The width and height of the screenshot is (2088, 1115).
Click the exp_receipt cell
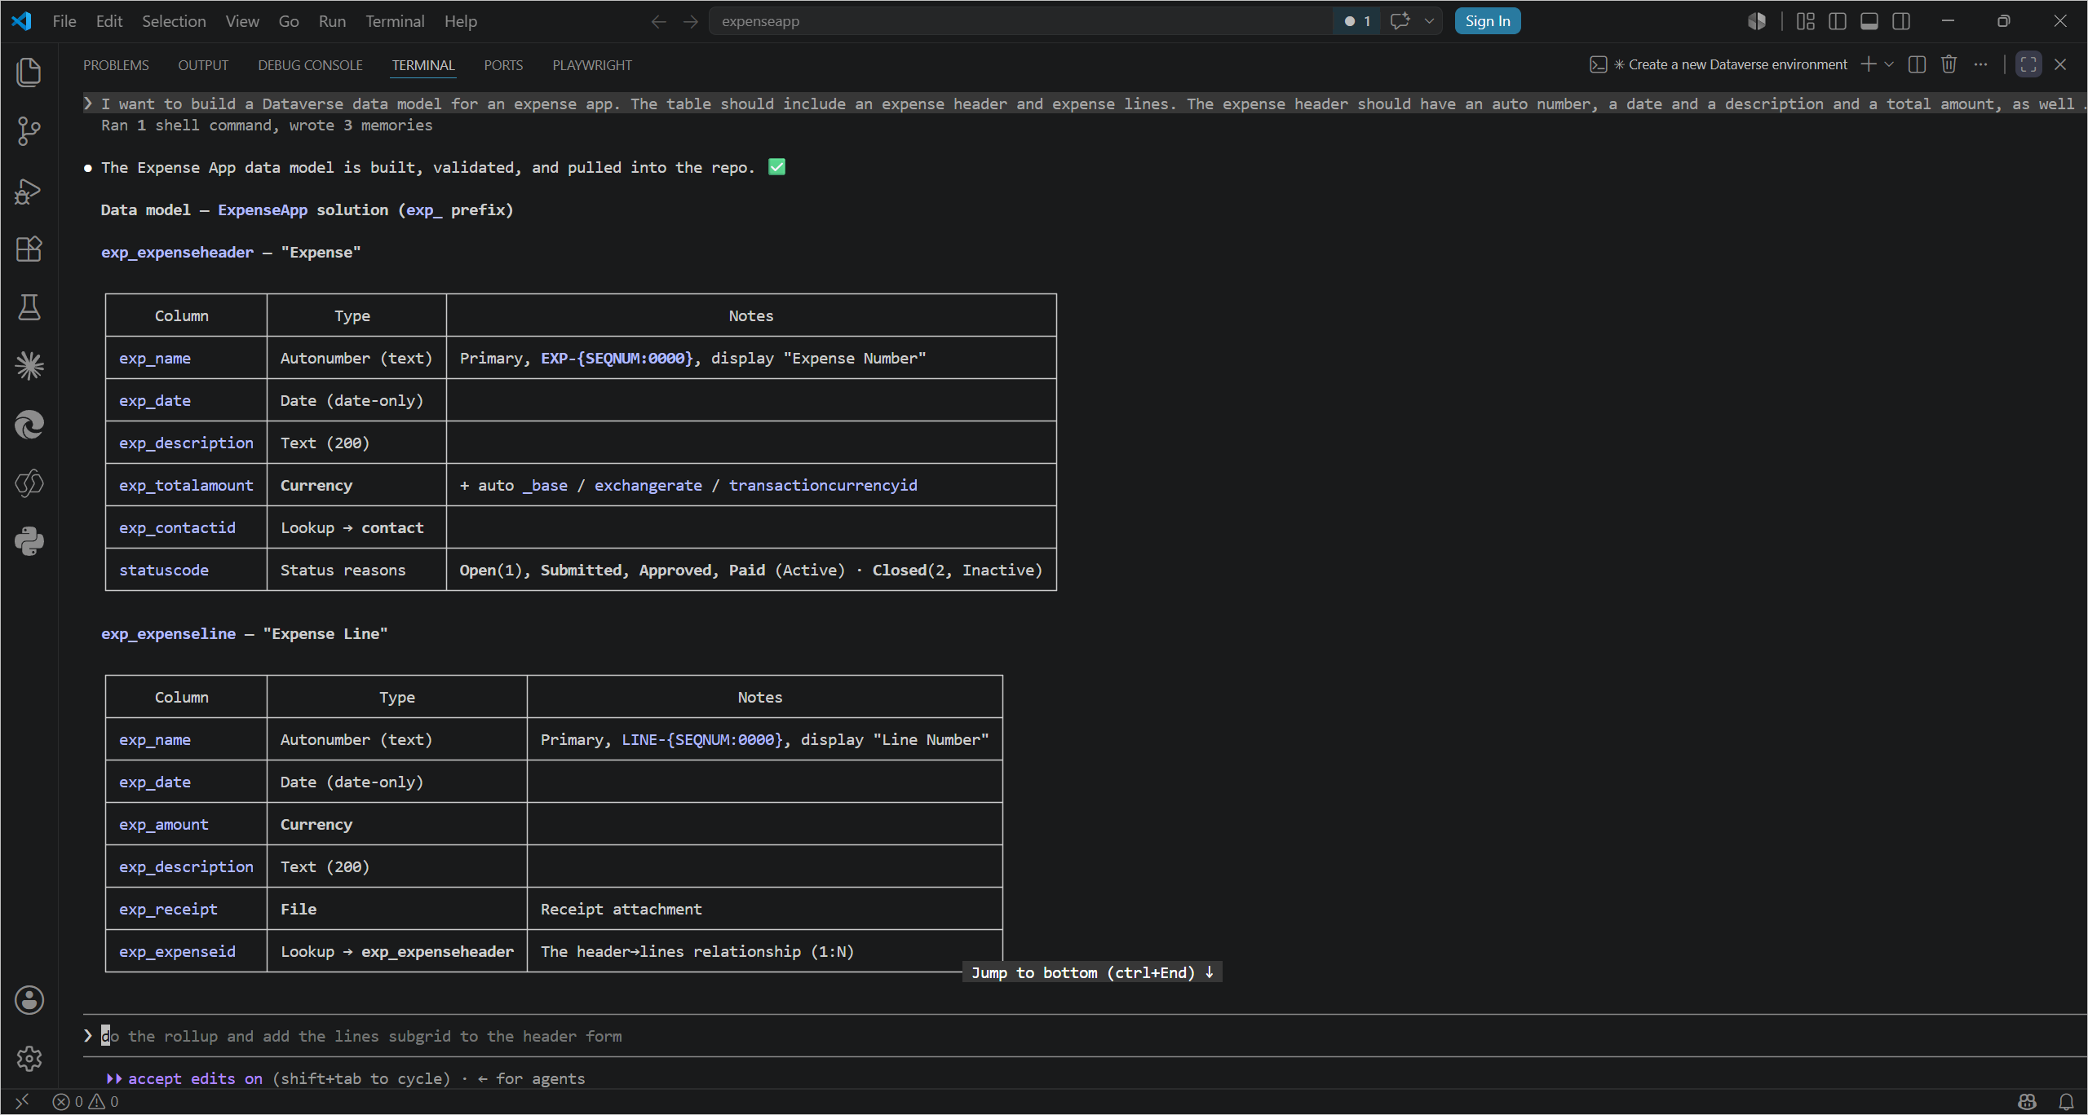186,909
